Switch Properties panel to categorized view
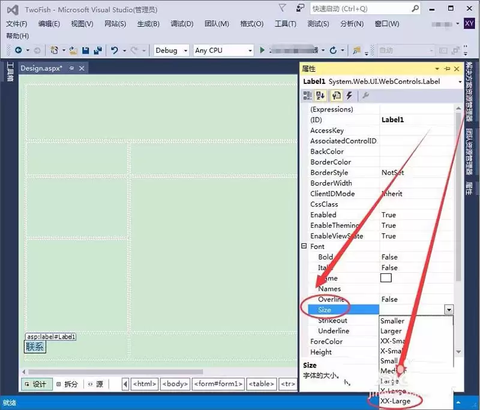 (x=308, y=97)
